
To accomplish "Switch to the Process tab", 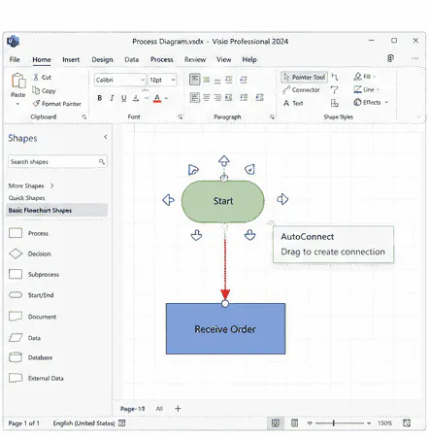I will (162, 59).
